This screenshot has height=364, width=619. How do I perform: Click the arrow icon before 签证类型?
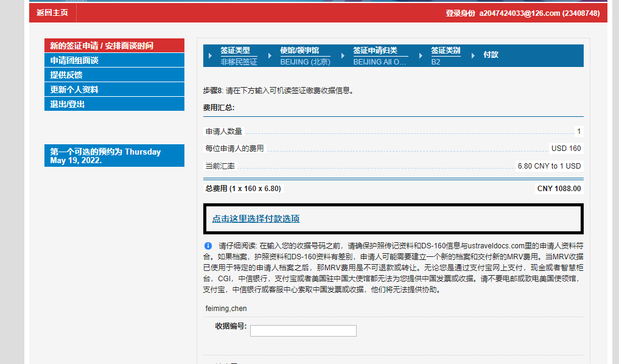(211, 55)
